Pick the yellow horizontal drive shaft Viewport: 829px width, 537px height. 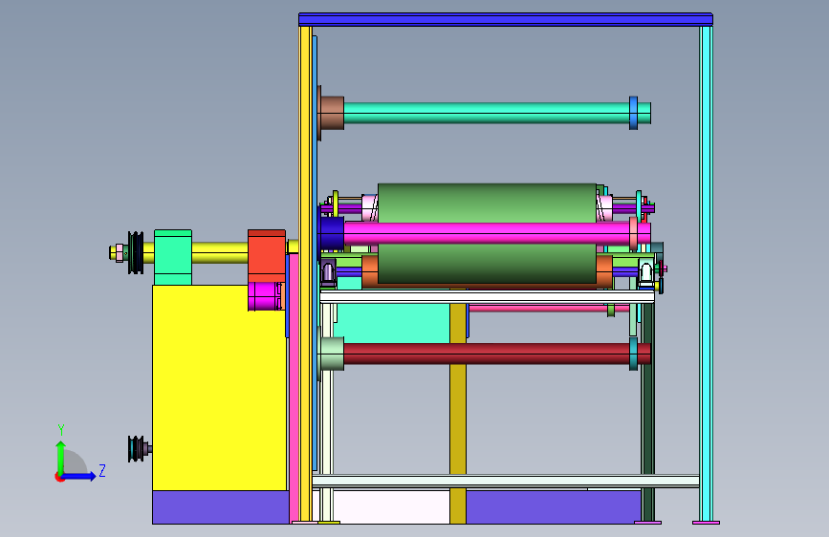pos(219,252)
